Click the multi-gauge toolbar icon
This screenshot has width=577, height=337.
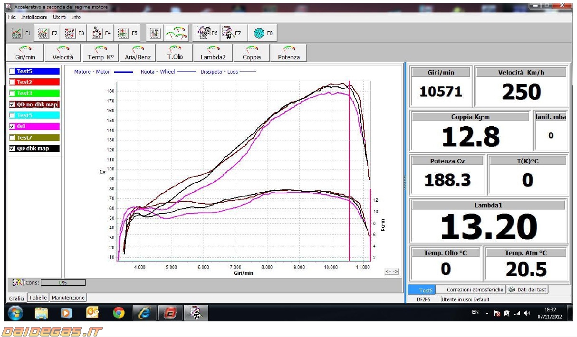tap(176, 33)
